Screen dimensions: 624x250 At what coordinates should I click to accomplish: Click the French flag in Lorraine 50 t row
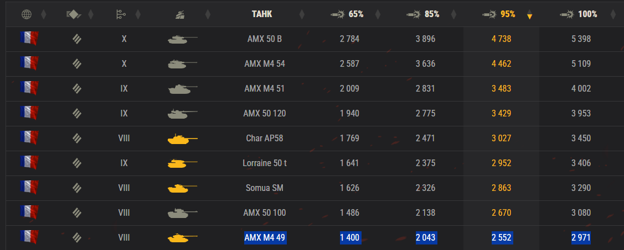click(x=29, y=163)
